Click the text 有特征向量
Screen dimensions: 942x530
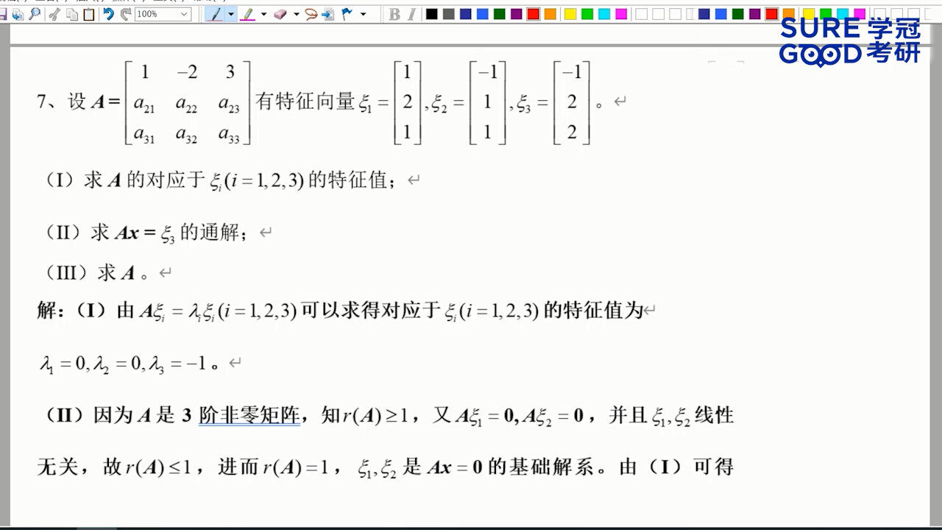[305, 101]
